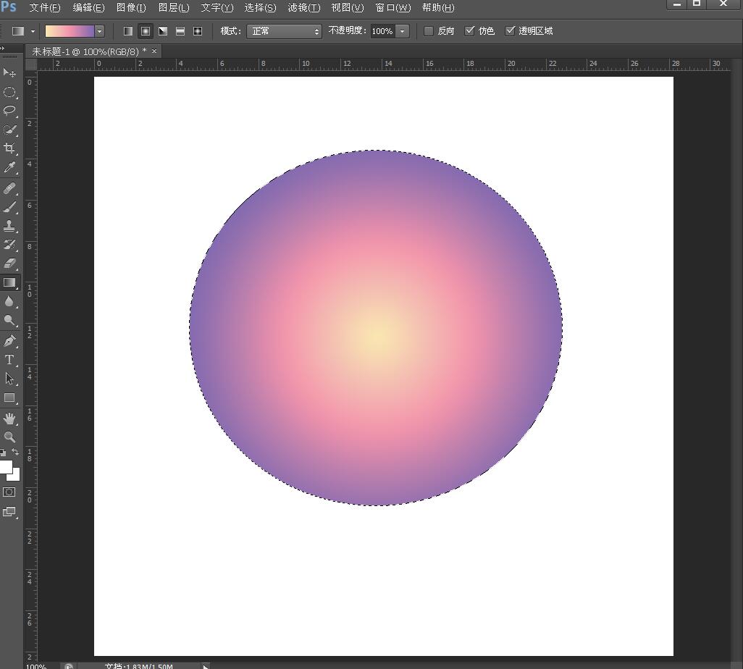This screenshot has width=743, height=669.
Task: Open the 图层 (Layer) menu
Action: (x=174, y=7)
